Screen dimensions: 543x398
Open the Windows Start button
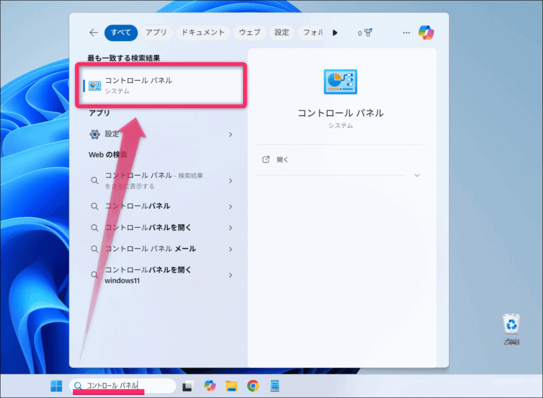[x=56, y=386]
